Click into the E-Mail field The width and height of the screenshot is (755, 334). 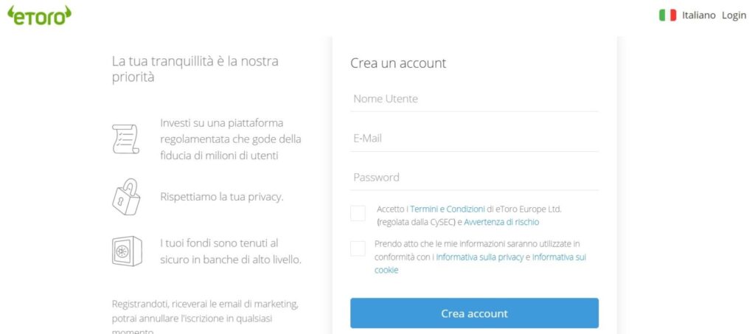[x=474, y=139]
